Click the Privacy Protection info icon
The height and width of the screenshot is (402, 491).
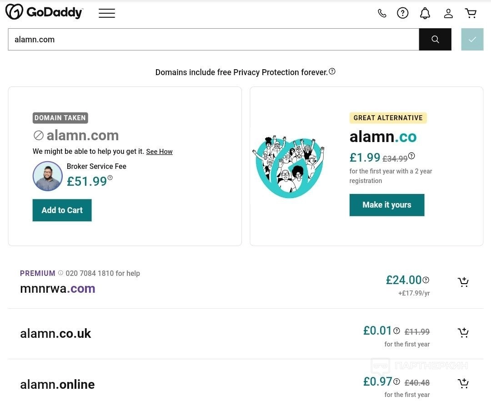(x=332, y=71)
